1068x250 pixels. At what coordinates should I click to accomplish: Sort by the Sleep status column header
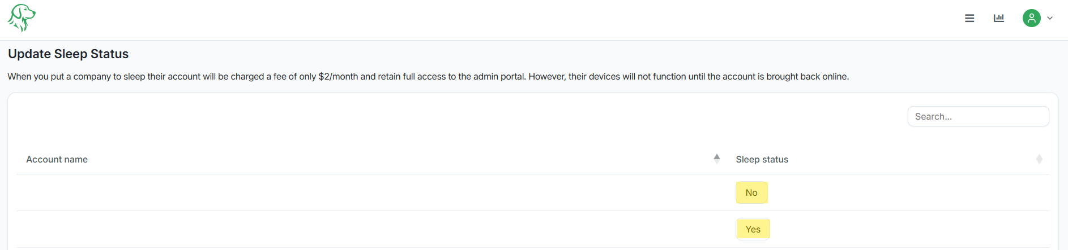(883, 159)
